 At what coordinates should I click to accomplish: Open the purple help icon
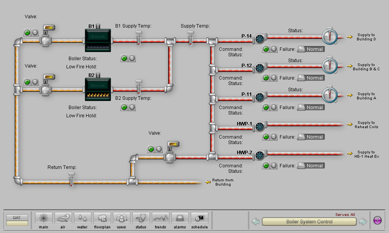pos(377,221)
